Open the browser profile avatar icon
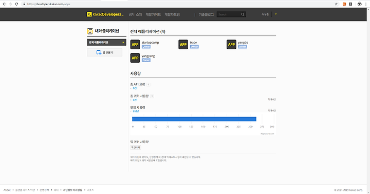370x194 pixels. [359, 4]
